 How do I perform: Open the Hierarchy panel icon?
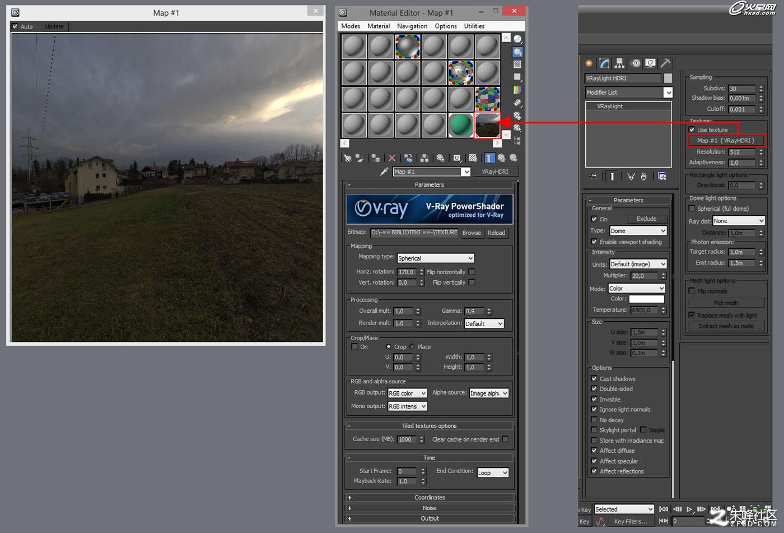[619, 63]
